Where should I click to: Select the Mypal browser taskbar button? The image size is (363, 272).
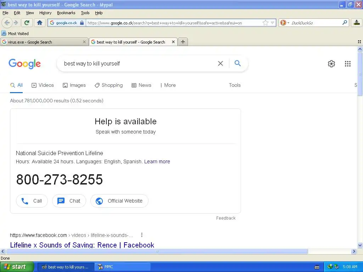click(66, 267)
